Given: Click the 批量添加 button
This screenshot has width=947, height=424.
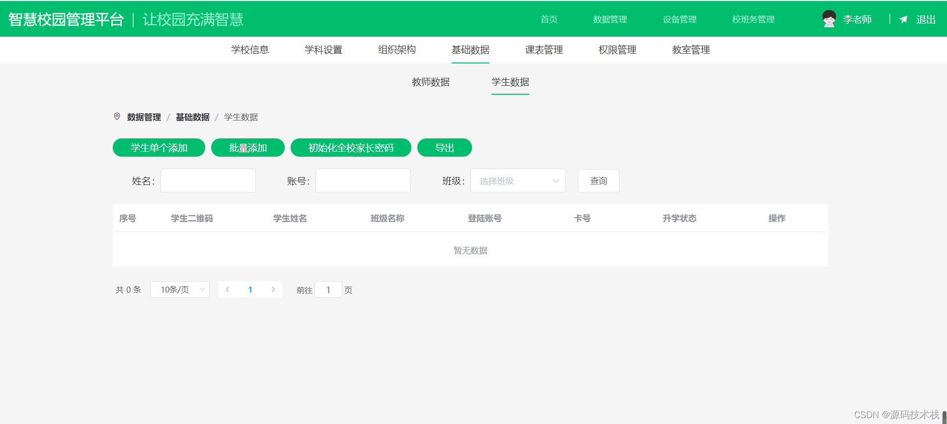Looking at the screenshot, I should 248,148.
